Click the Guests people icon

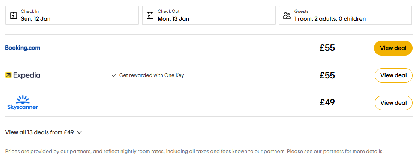287,15
